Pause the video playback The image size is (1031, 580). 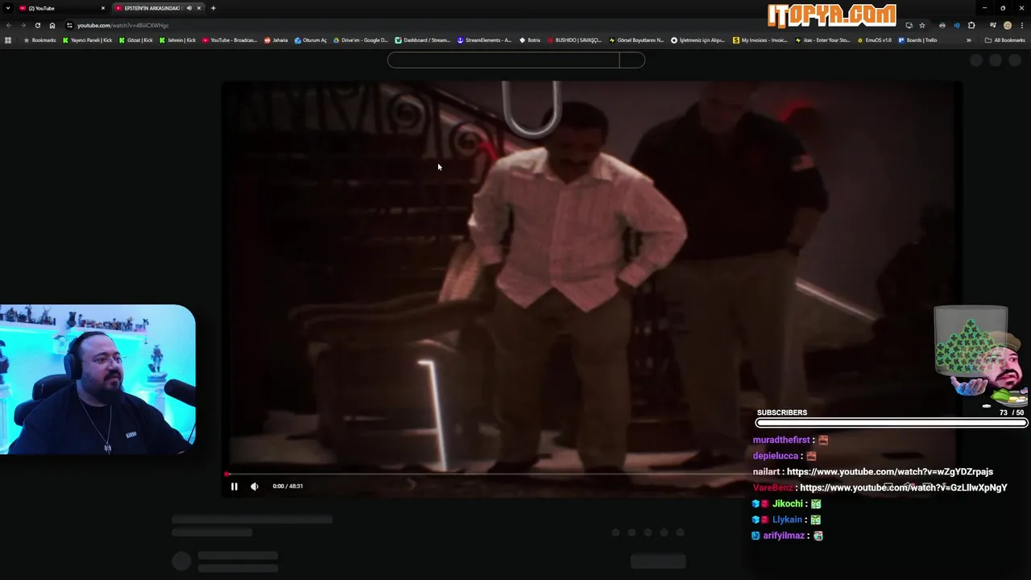click(234, 486)
